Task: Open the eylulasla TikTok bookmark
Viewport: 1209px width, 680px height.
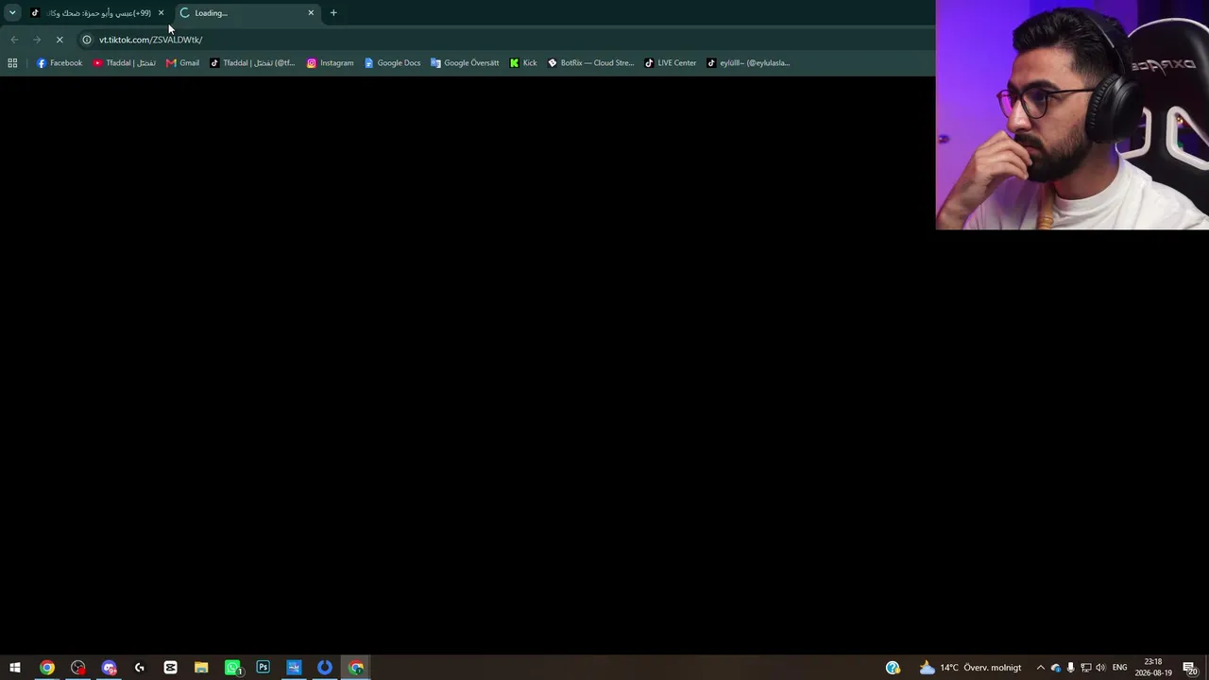Action: click(x=748, y=63)
